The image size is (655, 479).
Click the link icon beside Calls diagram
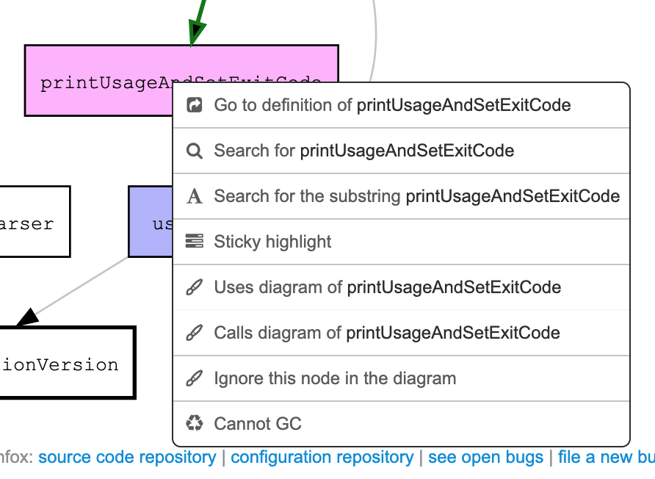194,332
